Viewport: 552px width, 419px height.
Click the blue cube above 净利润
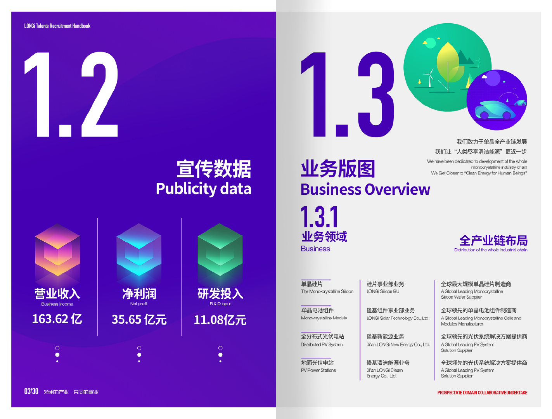pyautogui.click(x=139, y=250)
